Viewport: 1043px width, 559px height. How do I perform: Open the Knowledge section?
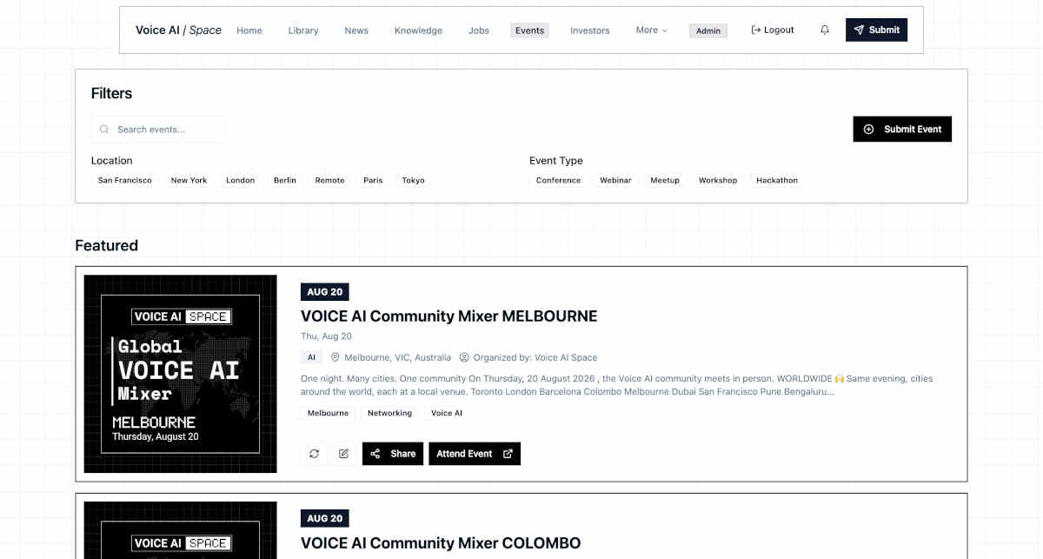(x=418, y=30)
